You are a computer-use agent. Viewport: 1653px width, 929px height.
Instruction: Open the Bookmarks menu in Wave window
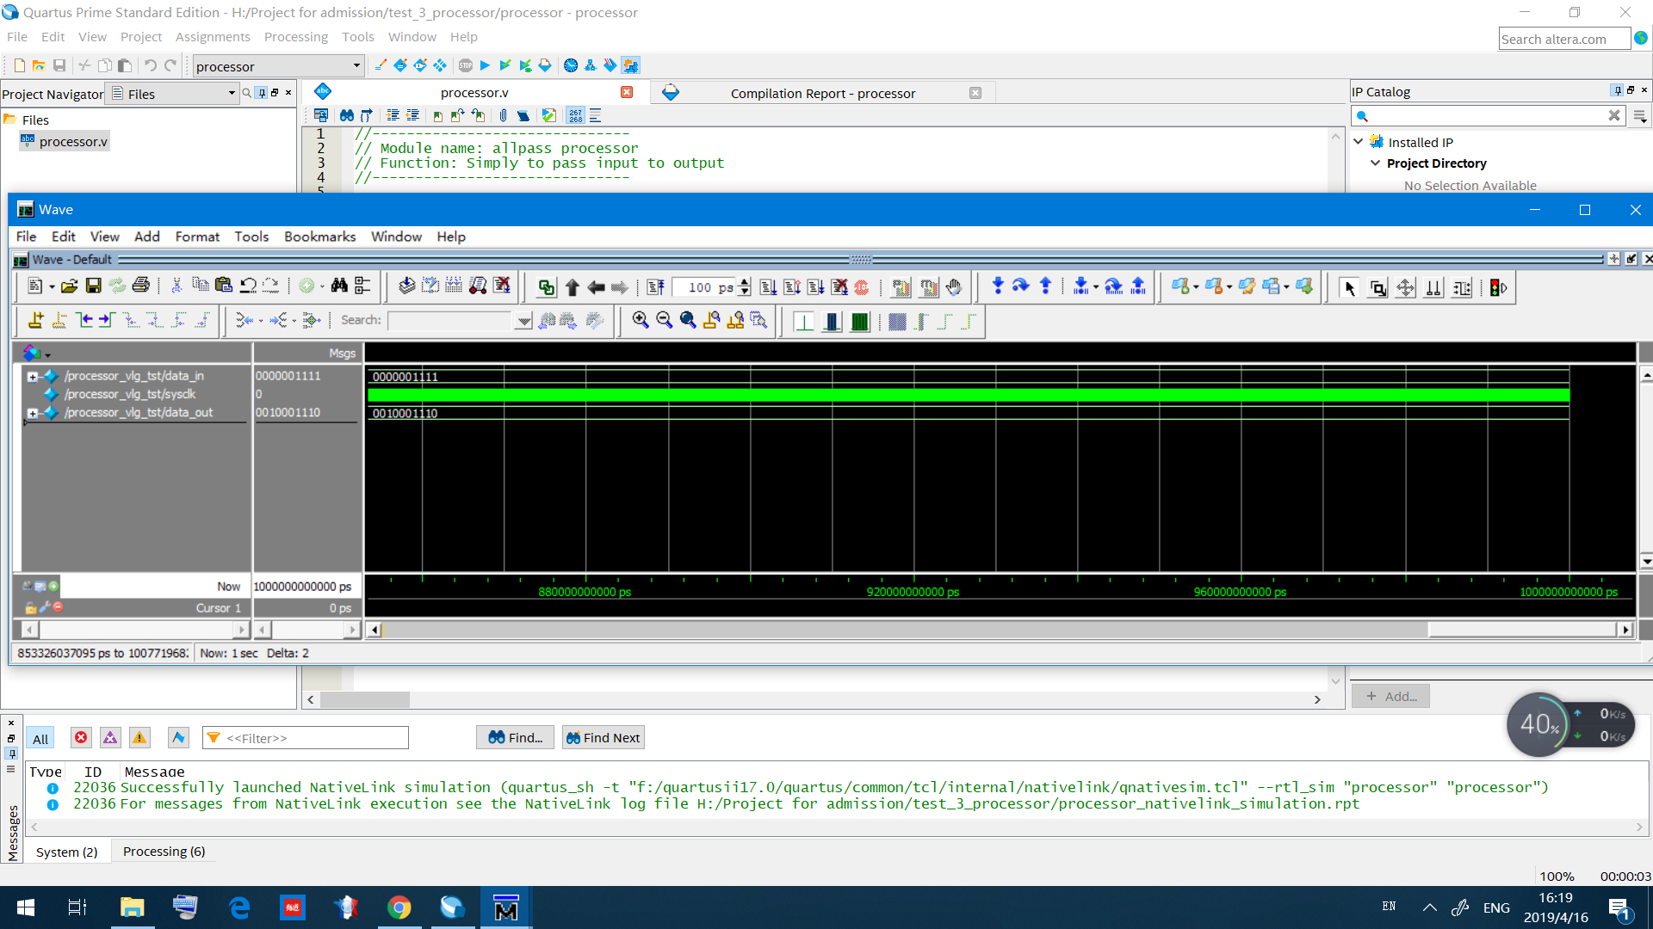pos(319,237)
